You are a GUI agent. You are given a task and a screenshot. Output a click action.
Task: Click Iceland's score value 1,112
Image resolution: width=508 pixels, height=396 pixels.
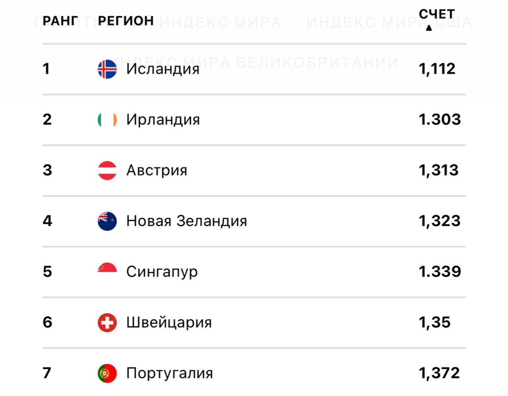437,69
